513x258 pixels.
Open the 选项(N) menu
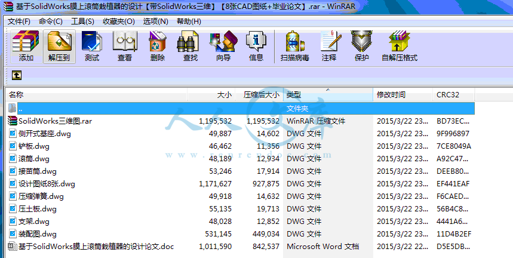pos(155,21)
